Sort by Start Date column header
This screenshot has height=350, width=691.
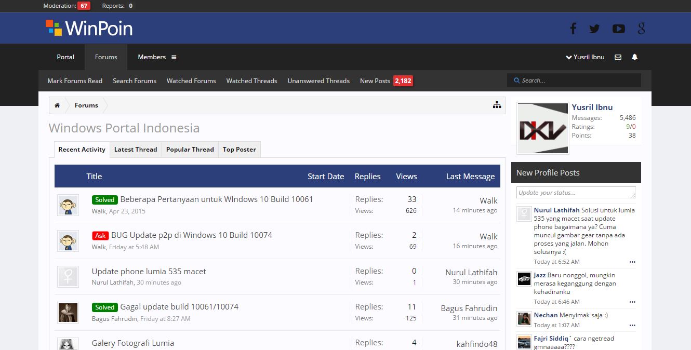[x=326, y=177]
